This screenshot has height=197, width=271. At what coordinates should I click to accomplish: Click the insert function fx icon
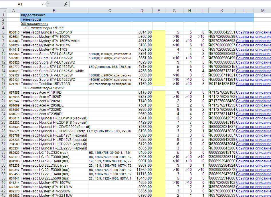pyautogui.click(x=66, y=4)
